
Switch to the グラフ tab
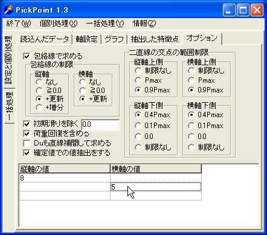tap(114, 39)
